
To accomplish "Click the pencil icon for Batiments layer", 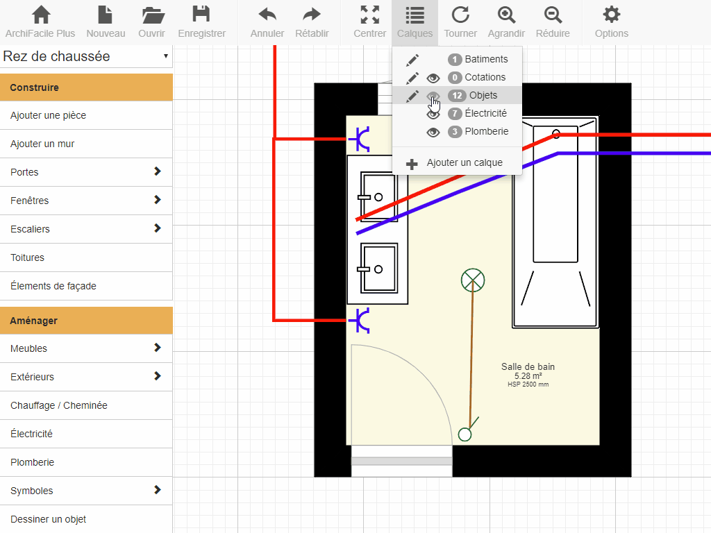I will (412, 60).
